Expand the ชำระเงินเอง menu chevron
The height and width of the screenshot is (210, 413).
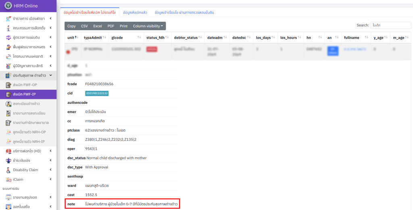tap(50, 161)
